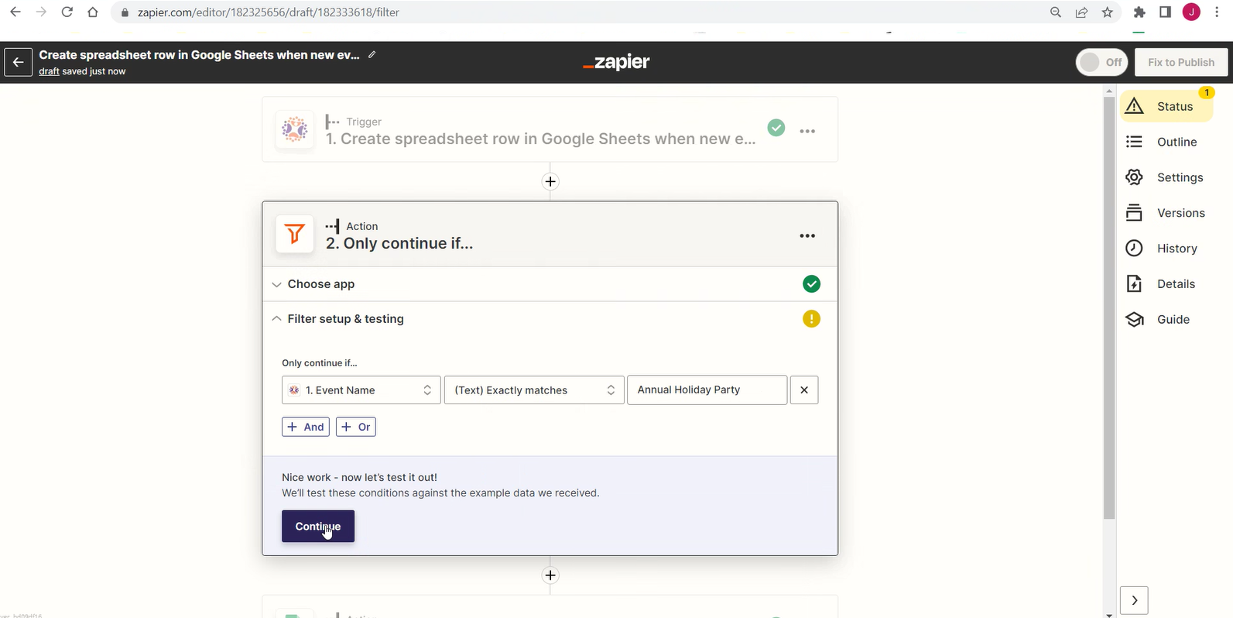The height and width of the screenshot is (618, 1233).
Task: Click the browser address bar URL
Action: coord(269,12)
